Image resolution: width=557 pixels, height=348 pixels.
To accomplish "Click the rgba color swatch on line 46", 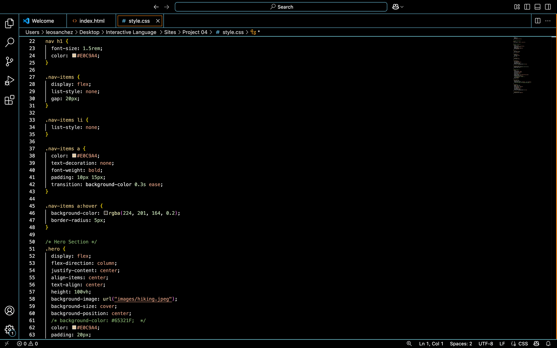I will click(106, 213).
